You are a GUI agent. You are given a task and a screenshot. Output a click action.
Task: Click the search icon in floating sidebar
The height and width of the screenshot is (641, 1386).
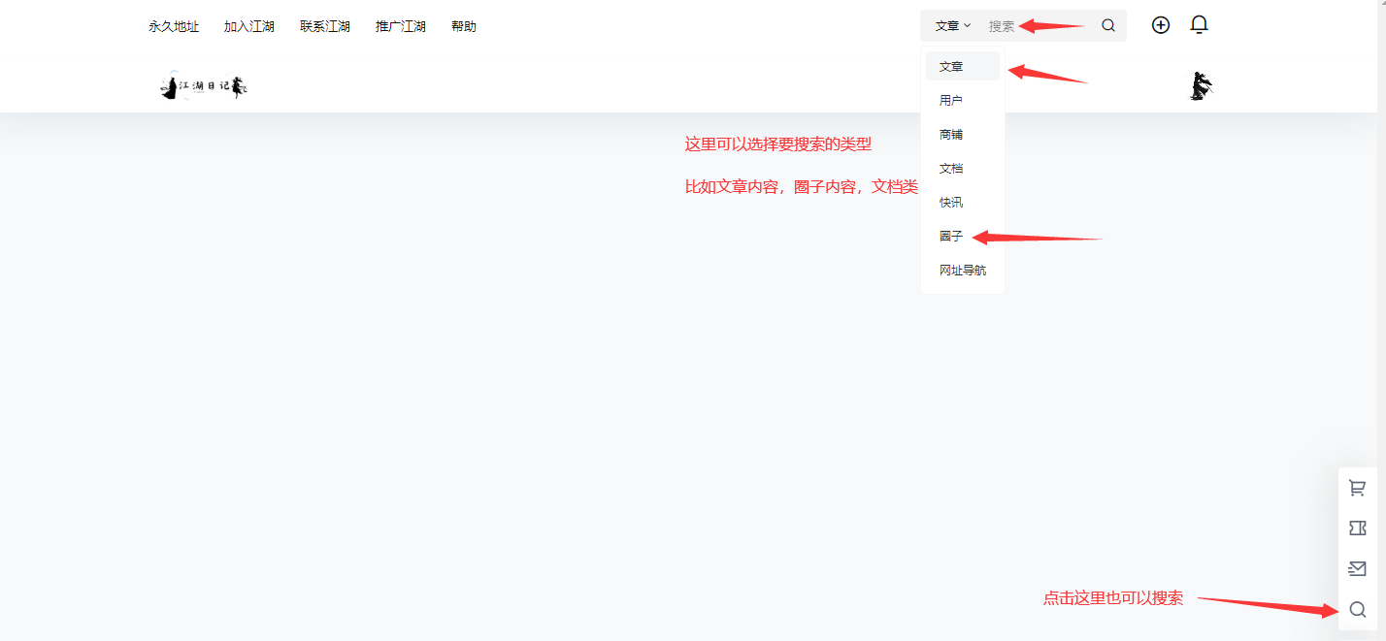coord(1357,609)
